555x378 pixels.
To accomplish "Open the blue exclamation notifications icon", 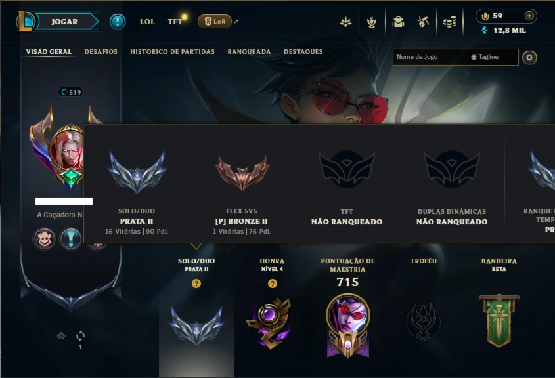I will [118, 22].
